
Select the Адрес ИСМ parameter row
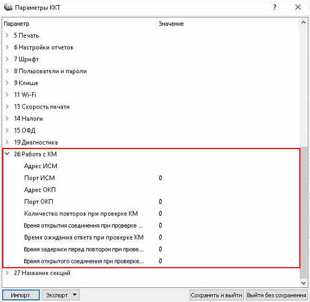pyautogui.click(x=151, y=166)
